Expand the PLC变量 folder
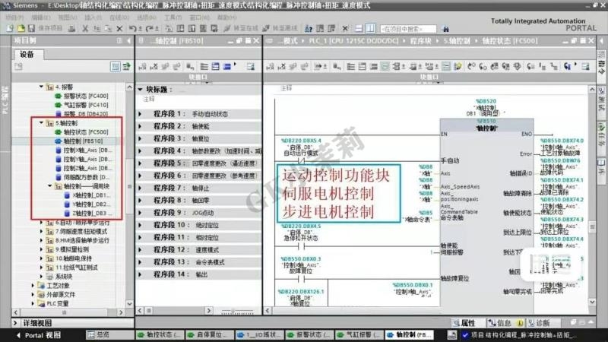The height and width of the screenshot is (342, 608). click(33, 303)
